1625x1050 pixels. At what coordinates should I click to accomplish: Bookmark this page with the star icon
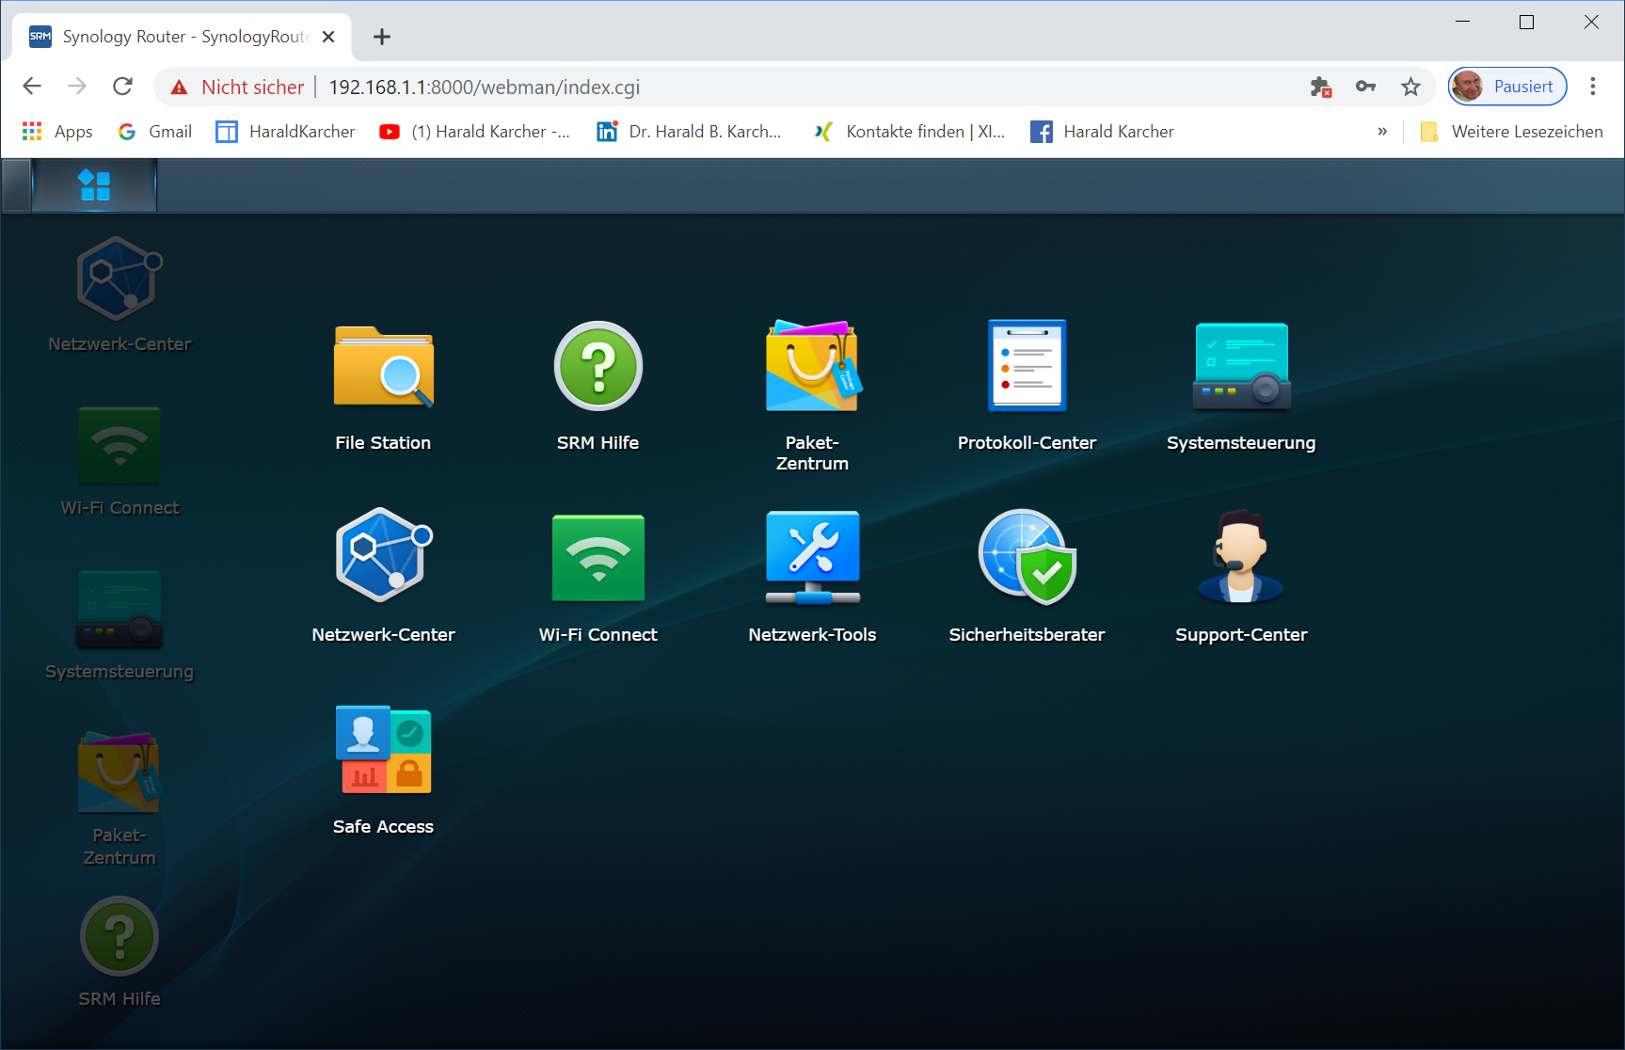1410,87
